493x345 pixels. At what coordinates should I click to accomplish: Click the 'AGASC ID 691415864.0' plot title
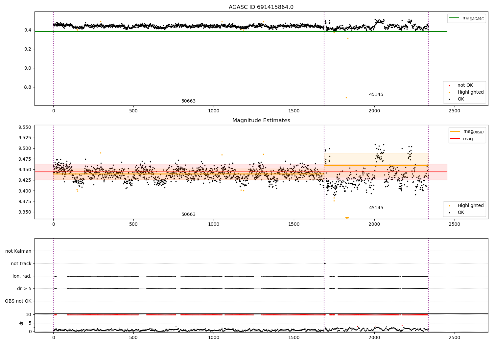(261, 7)
